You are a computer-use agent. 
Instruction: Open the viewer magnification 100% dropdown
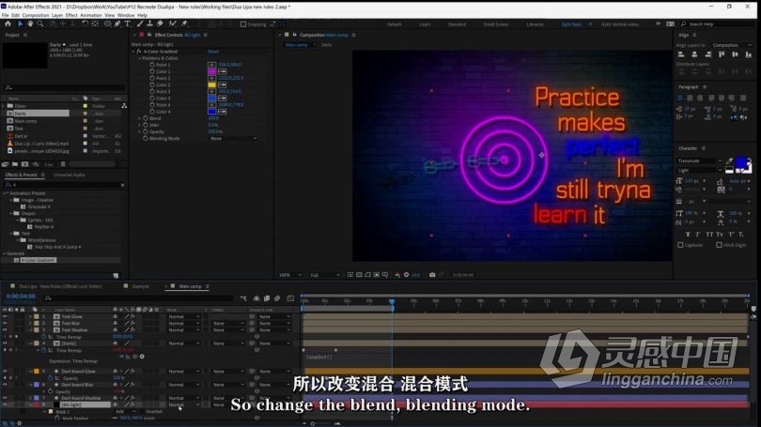[x=290, y=275]
